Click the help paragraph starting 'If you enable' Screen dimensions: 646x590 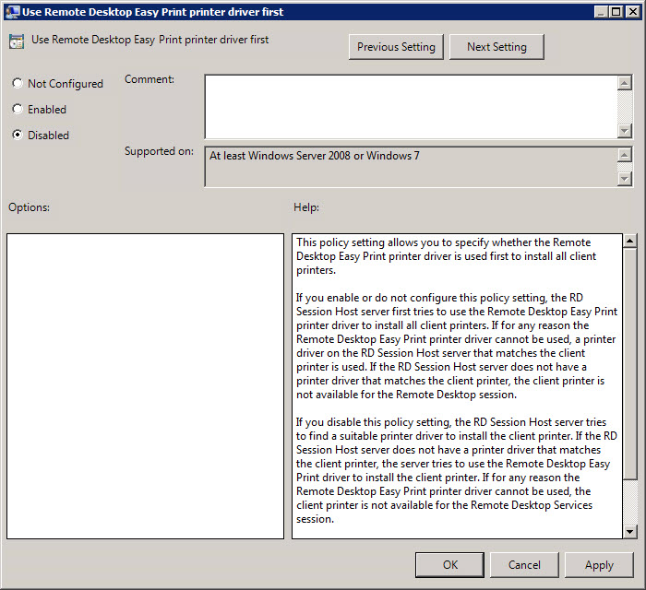point(457,346)
